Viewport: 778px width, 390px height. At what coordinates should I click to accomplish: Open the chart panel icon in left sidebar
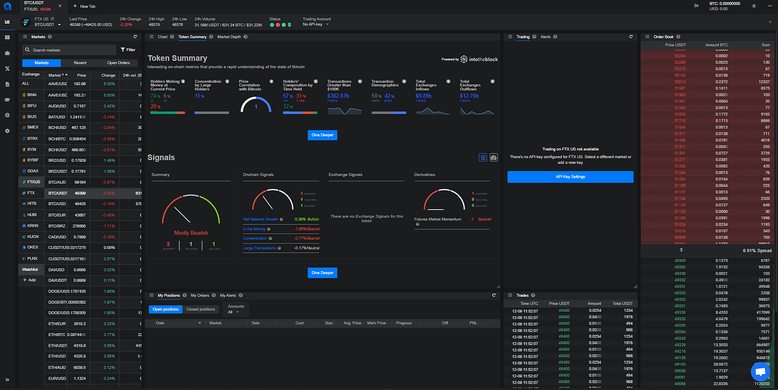(x=7, y=21)
